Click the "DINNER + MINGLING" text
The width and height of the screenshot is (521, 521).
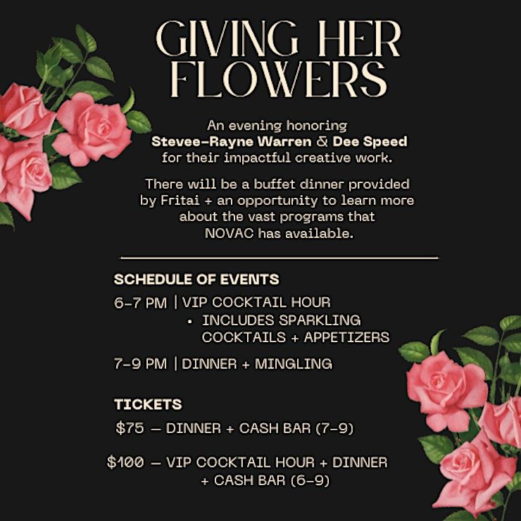(257, 364)
